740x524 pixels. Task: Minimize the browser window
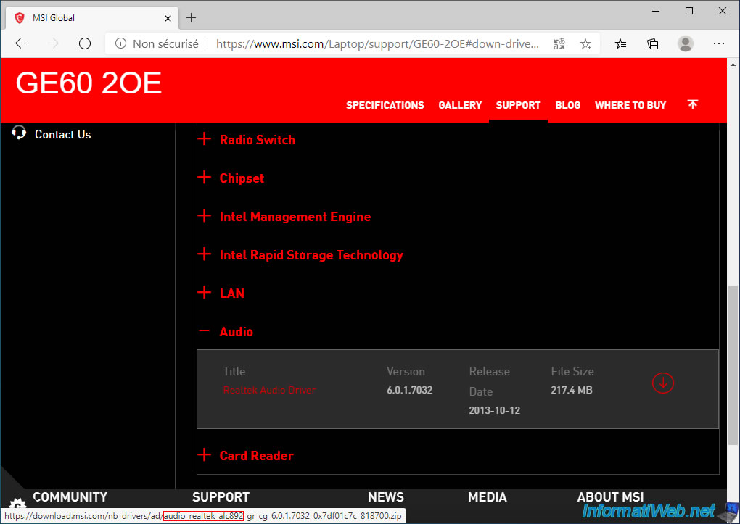coord(656,11)
